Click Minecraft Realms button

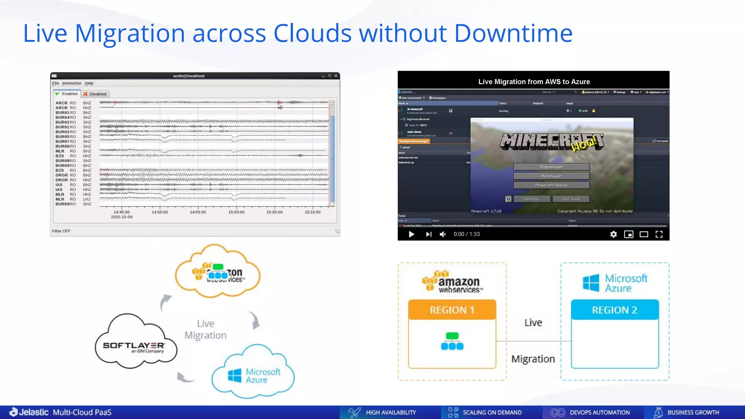click(551, 185)
